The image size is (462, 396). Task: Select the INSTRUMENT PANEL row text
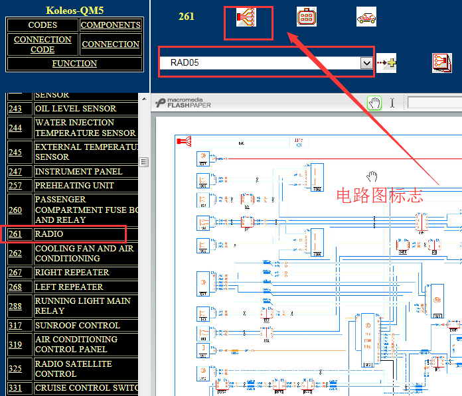click(79, 172)
